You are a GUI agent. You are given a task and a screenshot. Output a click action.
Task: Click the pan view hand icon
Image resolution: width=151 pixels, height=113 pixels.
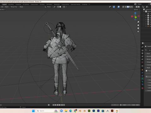[x=138, y=25]
